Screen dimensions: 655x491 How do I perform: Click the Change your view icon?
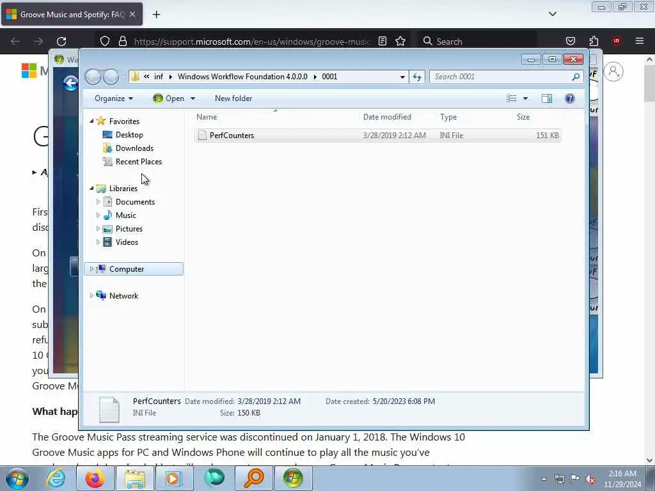pyautogui.click(x=512, y=98)
